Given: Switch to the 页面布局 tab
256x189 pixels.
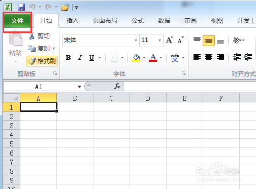Looking at the screenshot, I should [105, 21].
